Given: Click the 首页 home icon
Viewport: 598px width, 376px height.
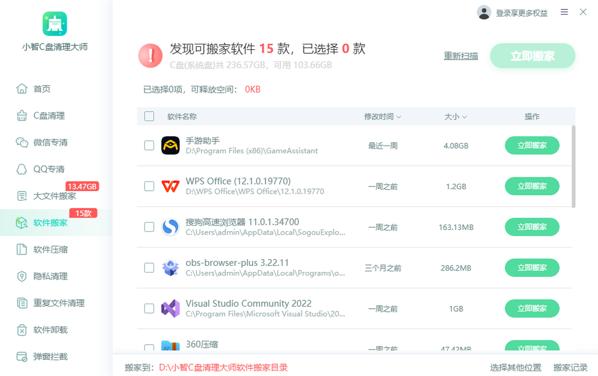Looking at the screenshot, I should pyautogui.click(x=22, y=89).
